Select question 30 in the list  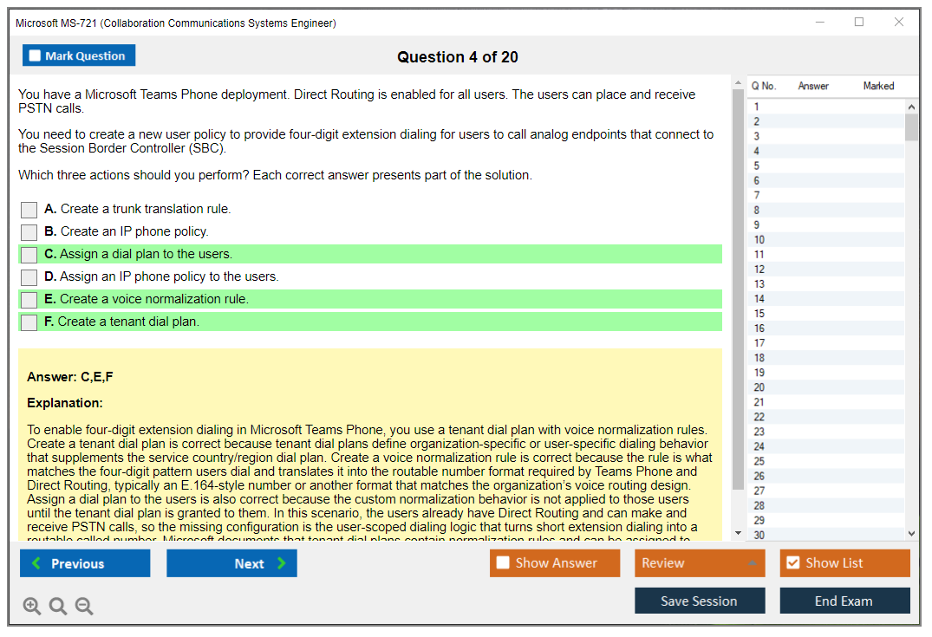point(826,535)
